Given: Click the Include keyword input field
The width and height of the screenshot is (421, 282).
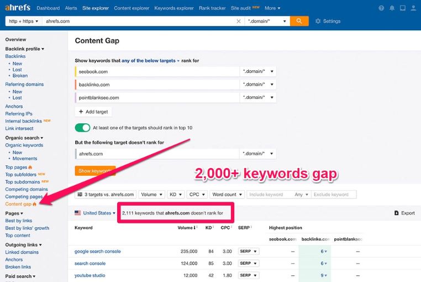Looking at the screenshot, I should 269,195.
